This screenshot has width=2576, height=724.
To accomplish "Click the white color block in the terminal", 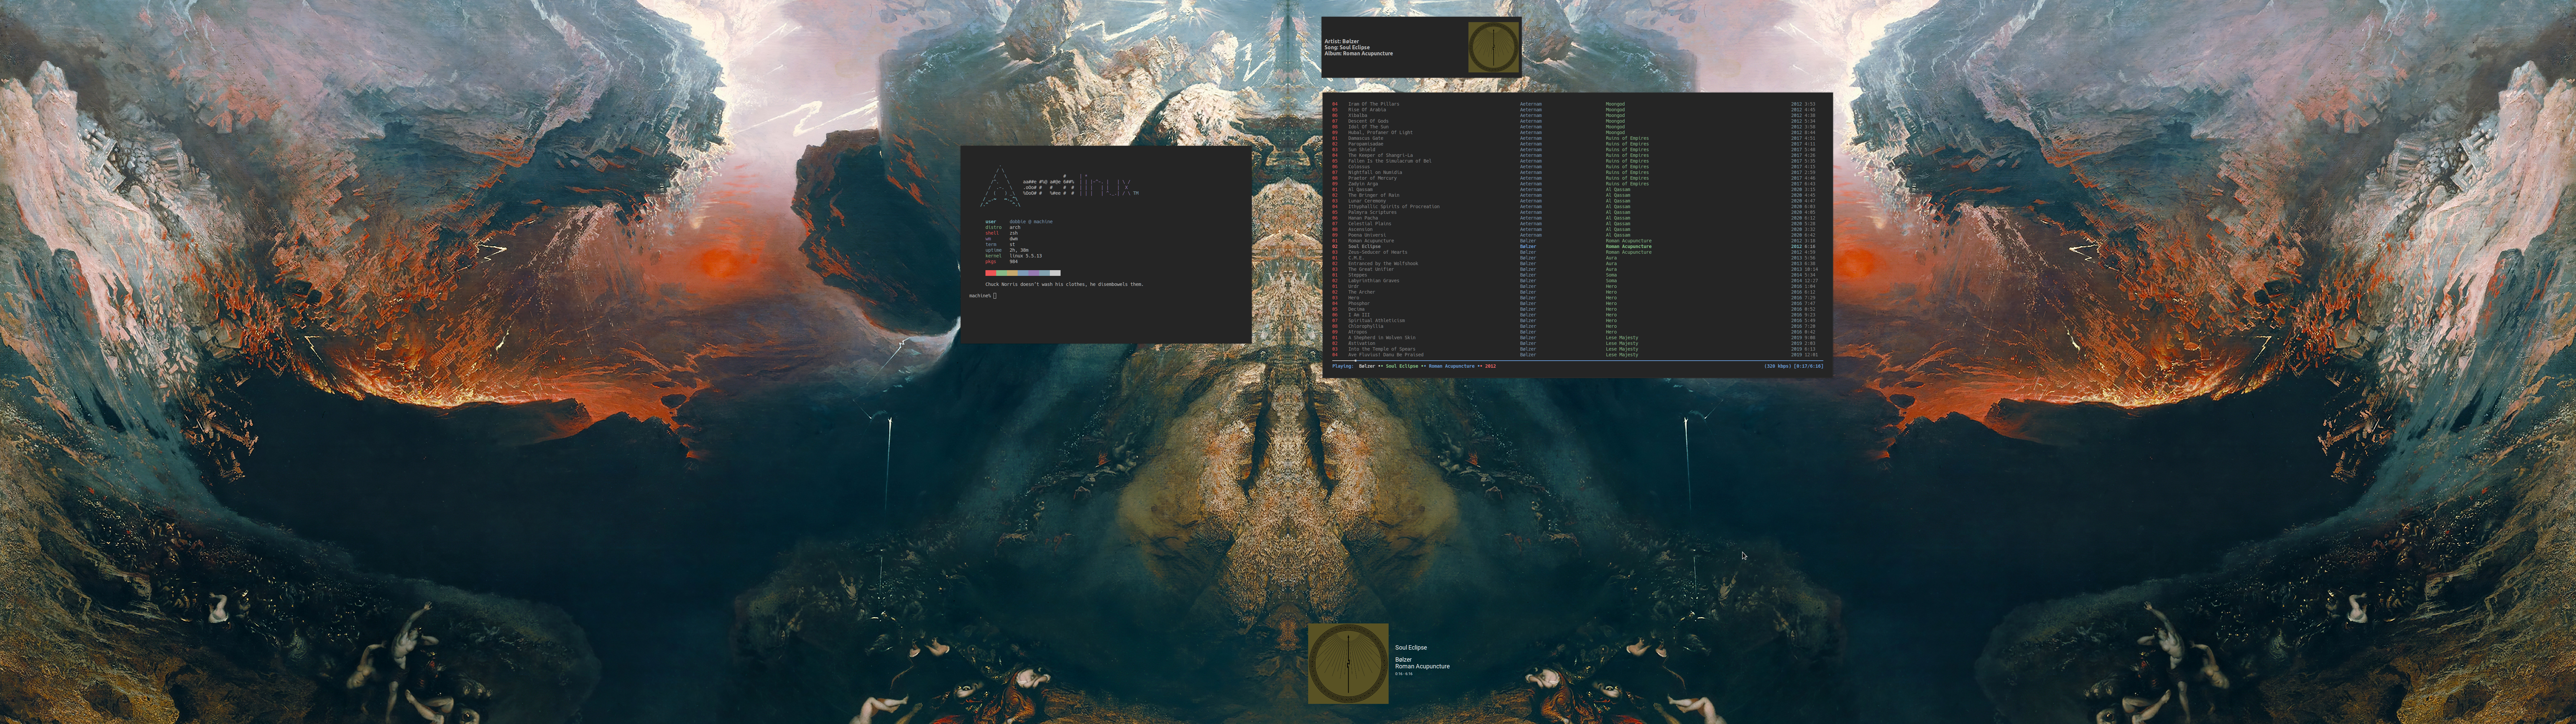I will pyautogui.click(x=1055, y=273).
